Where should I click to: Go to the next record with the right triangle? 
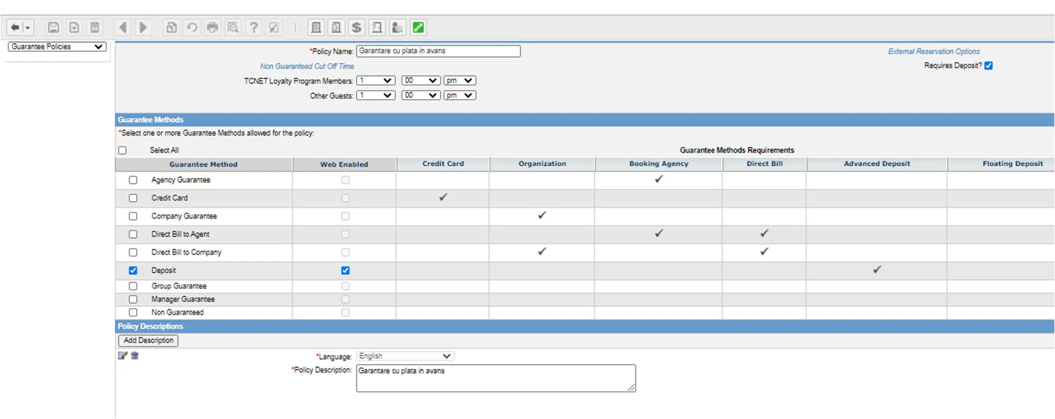pyautogui.click(x=143, y=27)
